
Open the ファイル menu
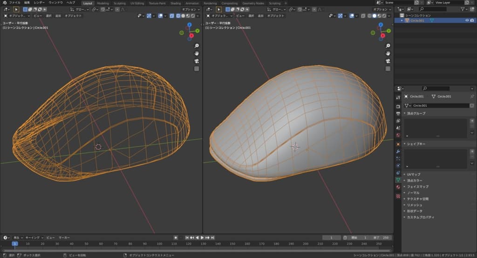(x=16, y=3)
